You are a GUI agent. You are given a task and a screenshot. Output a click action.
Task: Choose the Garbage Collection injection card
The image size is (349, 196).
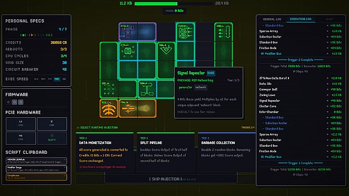[227, 153]
